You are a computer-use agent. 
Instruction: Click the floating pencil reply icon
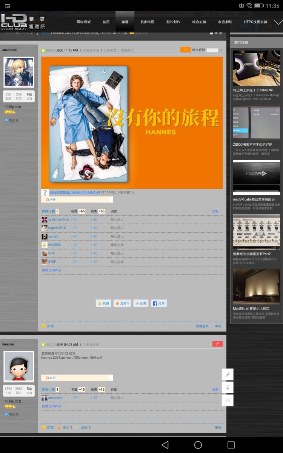click(228, 374)
